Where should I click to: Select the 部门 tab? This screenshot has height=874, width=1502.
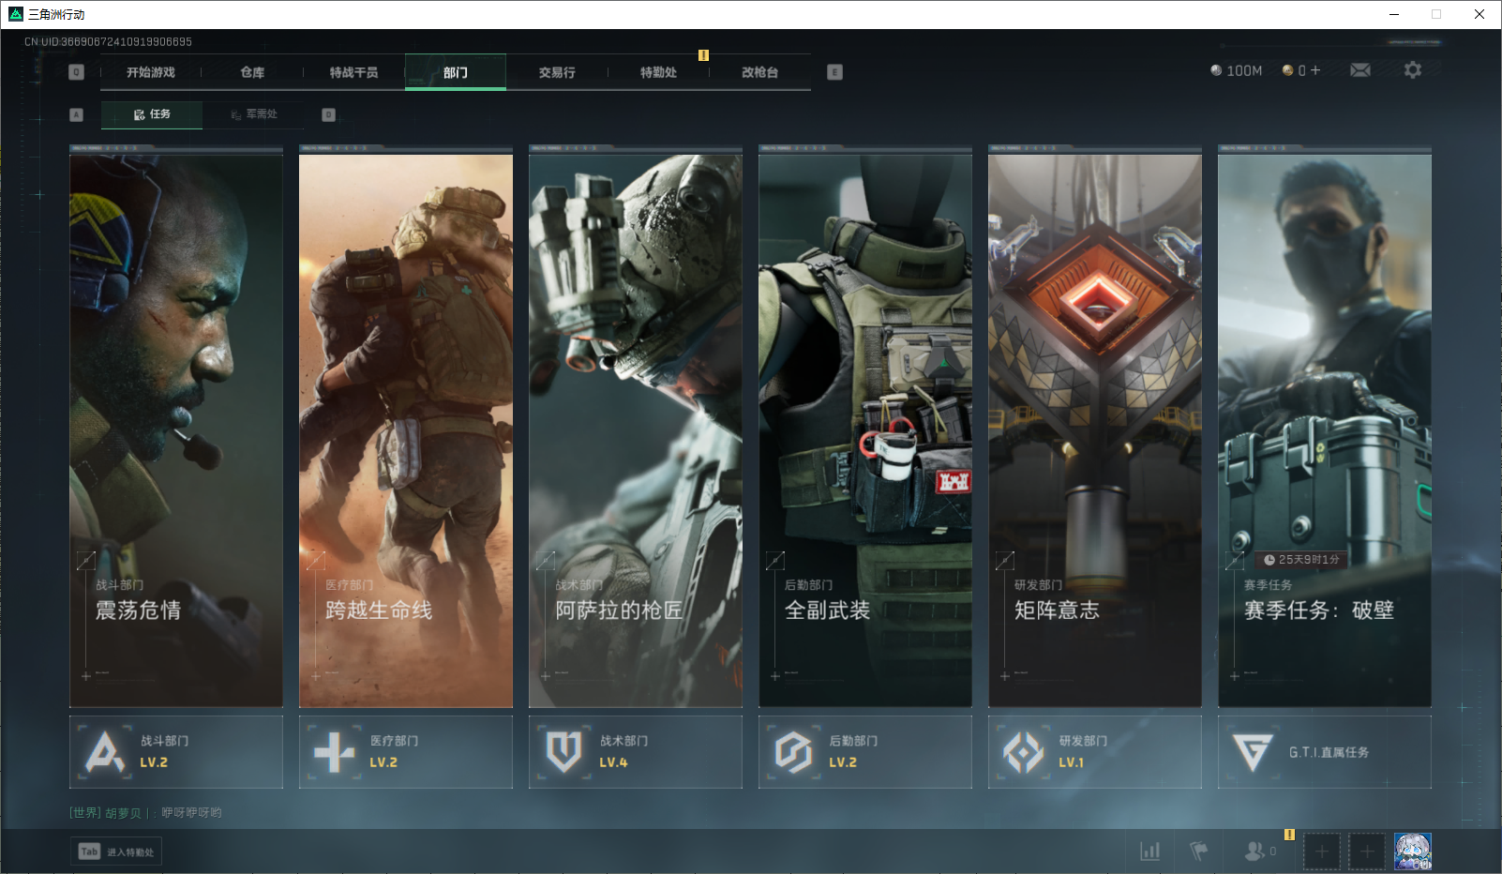click(x=456, y=72)
